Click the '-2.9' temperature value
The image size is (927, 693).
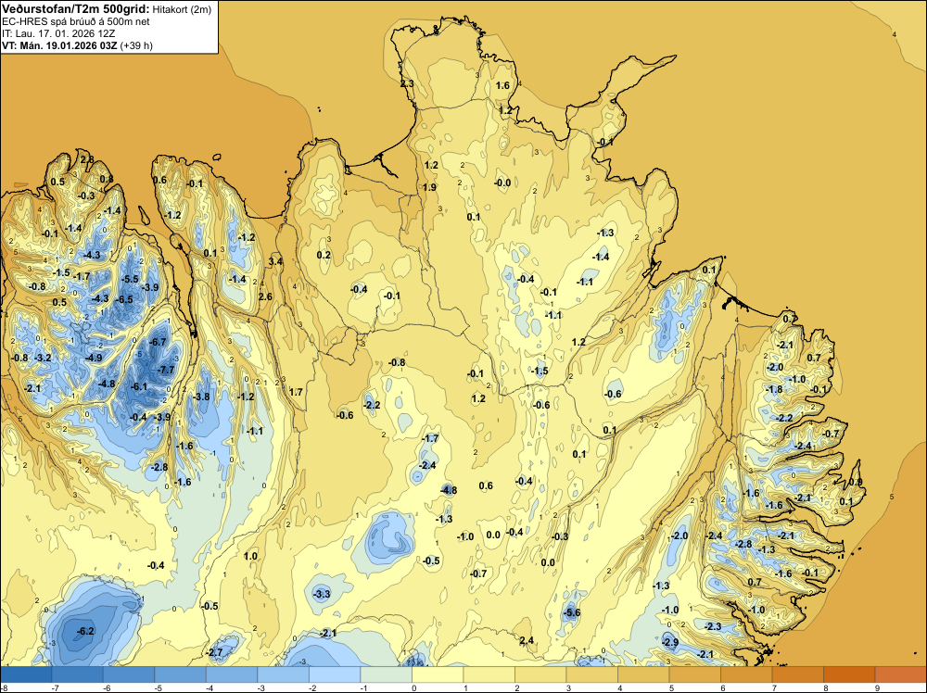click(670, 642)
